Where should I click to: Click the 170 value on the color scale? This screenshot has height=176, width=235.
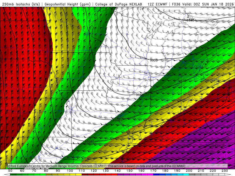pyautogui.click(x=153, y=171)
